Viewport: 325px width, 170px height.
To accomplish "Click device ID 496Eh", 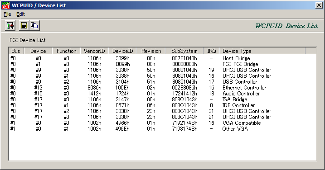I will click(122, 129).
